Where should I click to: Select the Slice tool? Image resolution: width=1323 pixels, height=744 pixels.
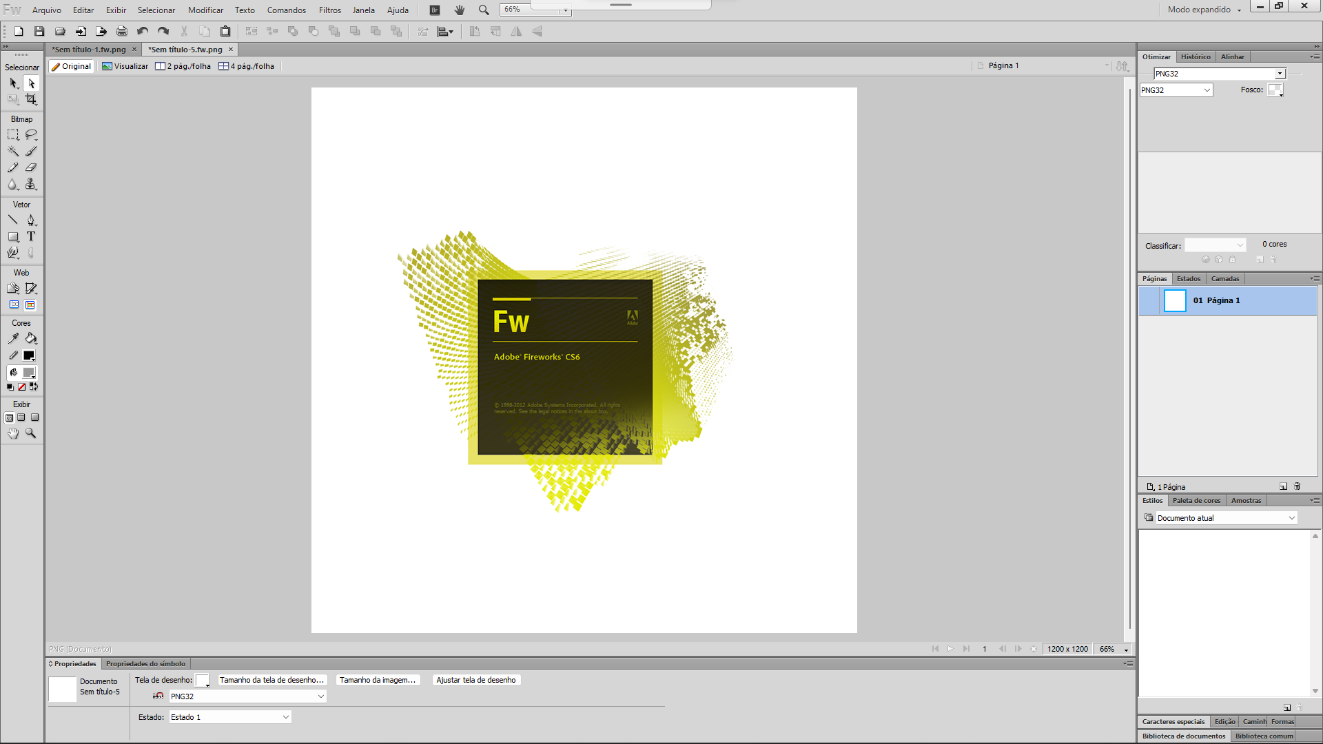[x=31, y=289]
